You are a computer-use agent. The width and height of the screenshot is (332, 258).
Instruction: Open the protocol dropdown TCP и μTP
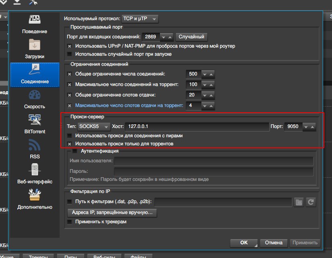(140, 19)
